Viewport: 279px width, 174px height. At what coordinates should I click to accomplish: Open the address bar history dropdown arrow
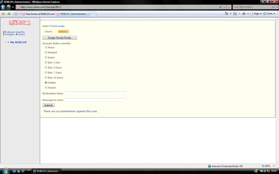(x=220, y=7)
